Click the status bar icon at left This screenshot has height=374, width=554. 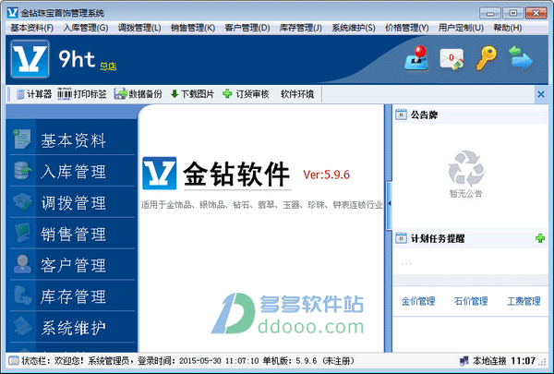coord(14,361)
